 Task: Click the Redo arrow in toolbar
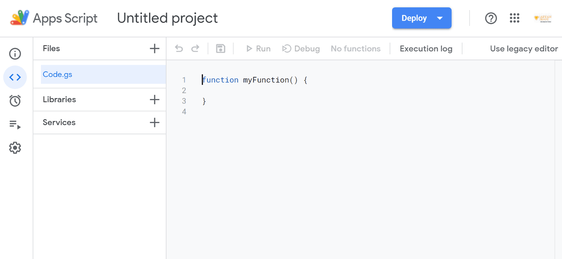coord(195,48)
